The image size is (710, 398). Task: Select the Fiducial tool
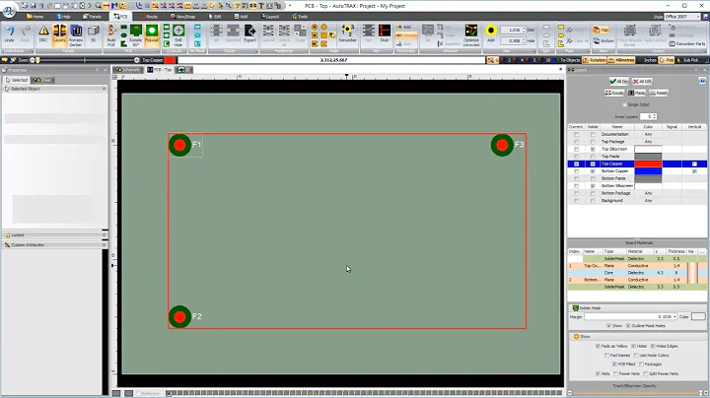click(x=152, y=33)
